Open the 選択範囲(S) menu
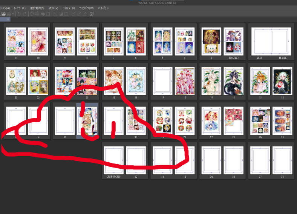The height and width of the screenshot is (214, 297). click(37, 8)
